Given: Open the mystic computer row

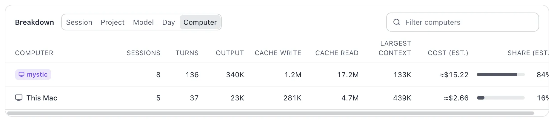Looking at the screenshot, I should (x=277, y=75).
